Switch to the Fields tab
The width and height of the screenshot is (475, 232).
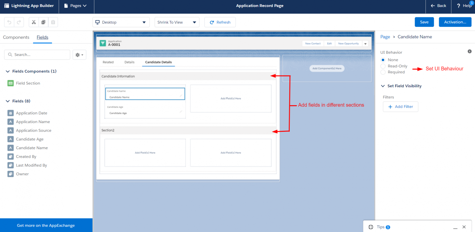(42, 37)
